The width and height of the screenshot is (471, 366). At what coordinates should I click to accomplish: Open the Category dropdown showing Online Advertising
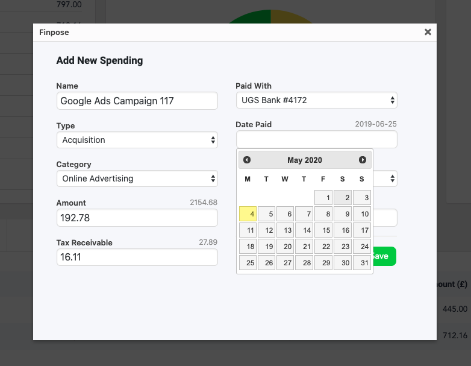(137, 178)
